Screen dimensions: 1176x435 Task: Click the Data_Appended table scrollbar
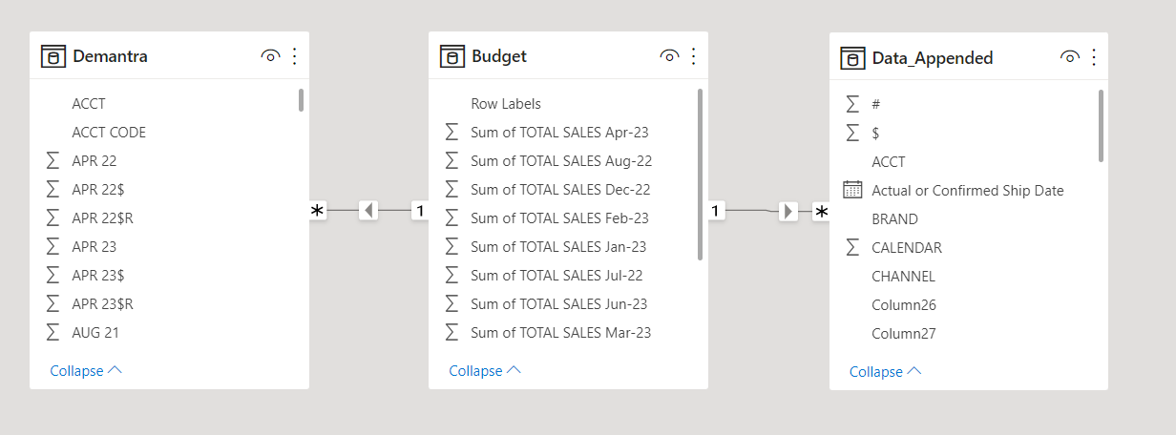tap(1101, 125)
